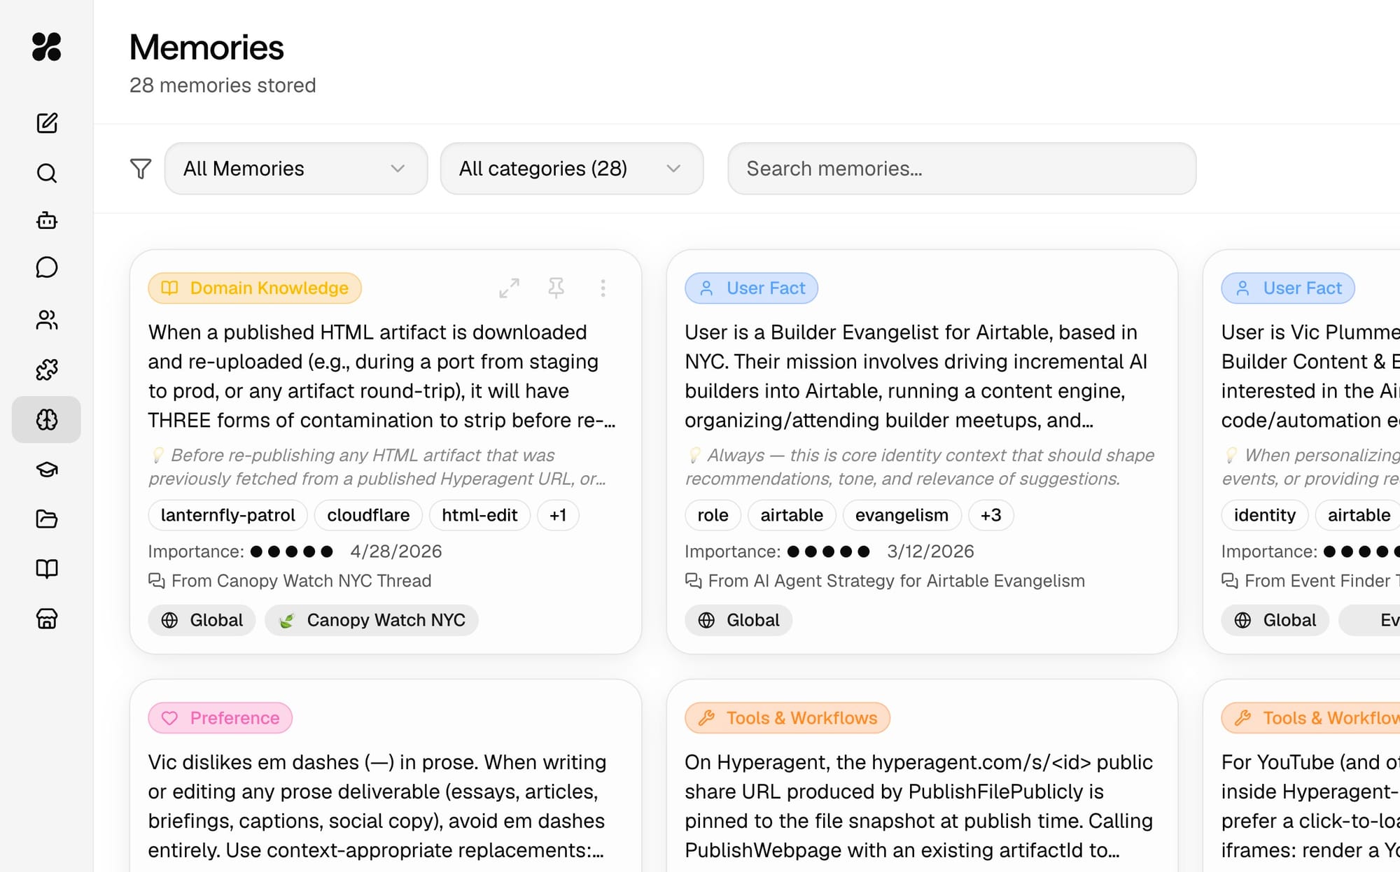Click the 3/12/2026 date
The height and width of the screenshot is (872, 1400).
930,551
